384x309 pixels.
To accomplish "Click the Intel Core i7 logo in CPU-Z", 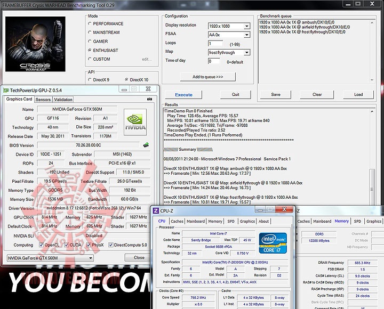I will 273,243.
